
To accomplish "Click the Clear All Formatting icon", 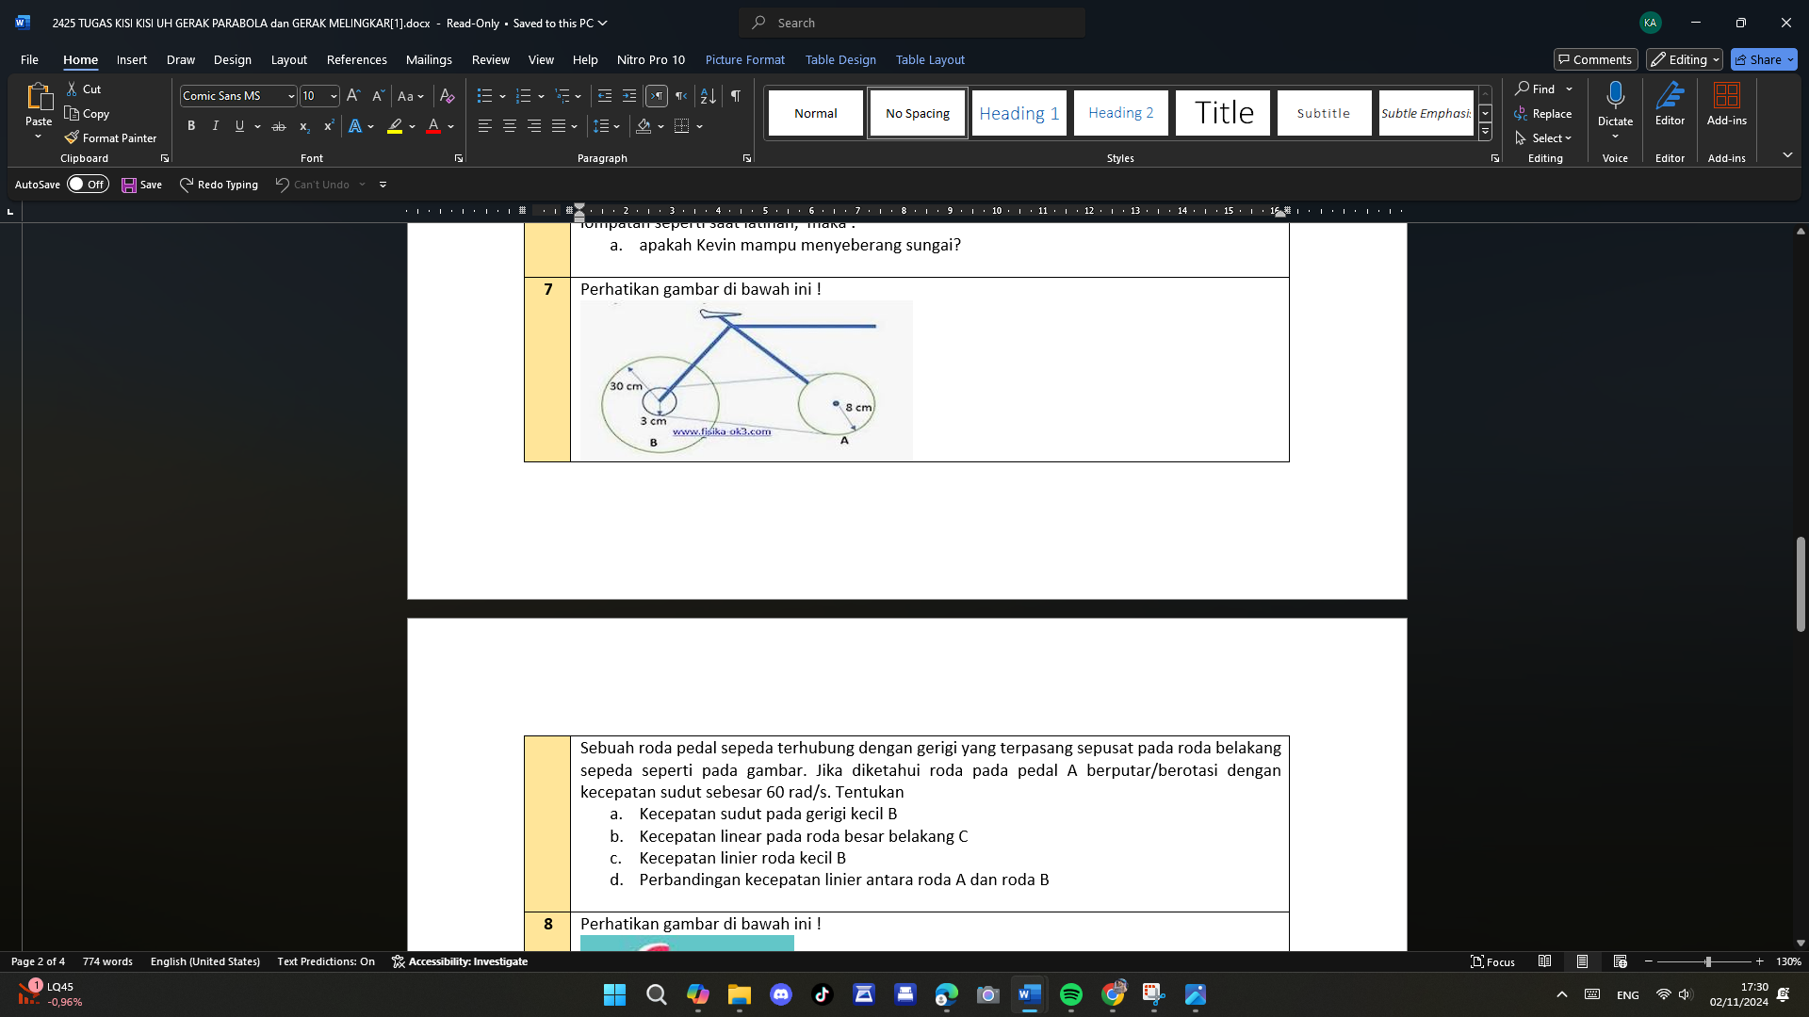I will pyautogui.click(x=448, y=96).
